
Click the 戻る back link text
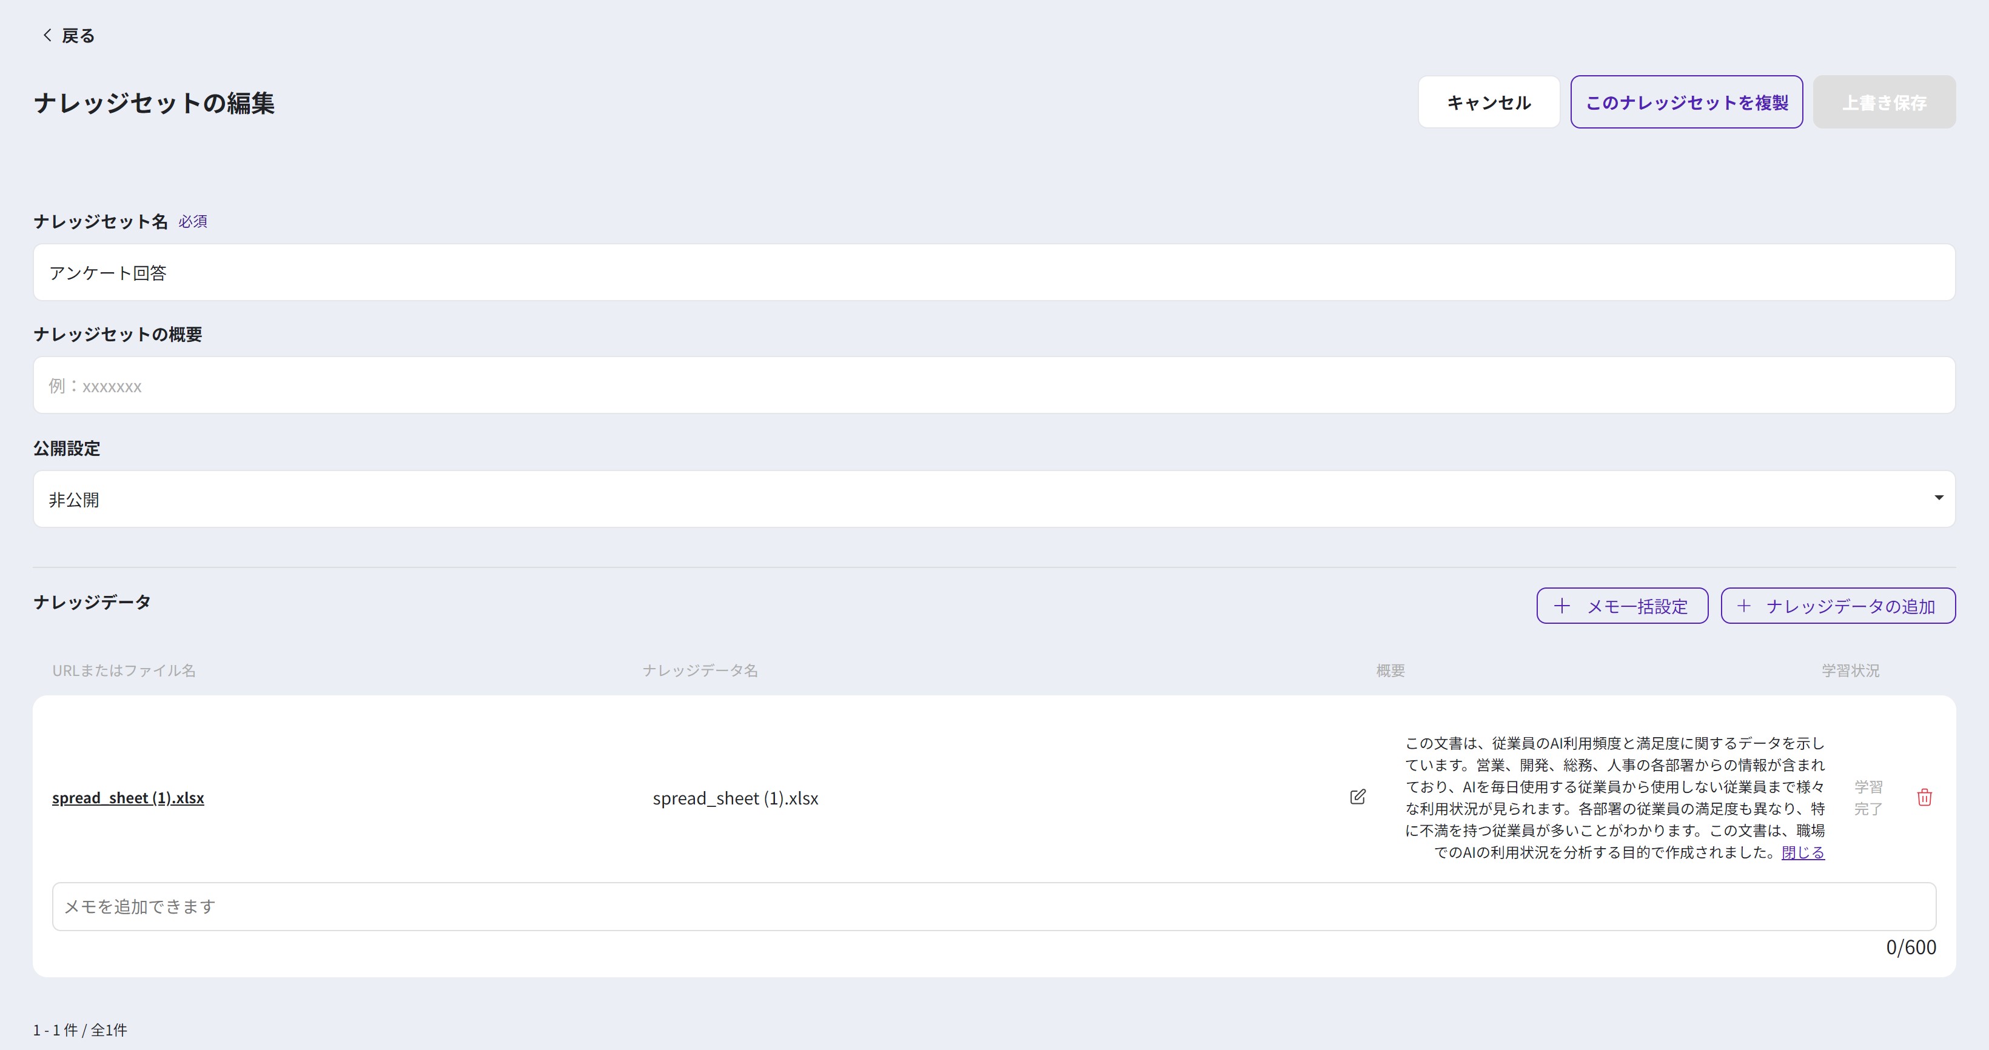(78, 36)
